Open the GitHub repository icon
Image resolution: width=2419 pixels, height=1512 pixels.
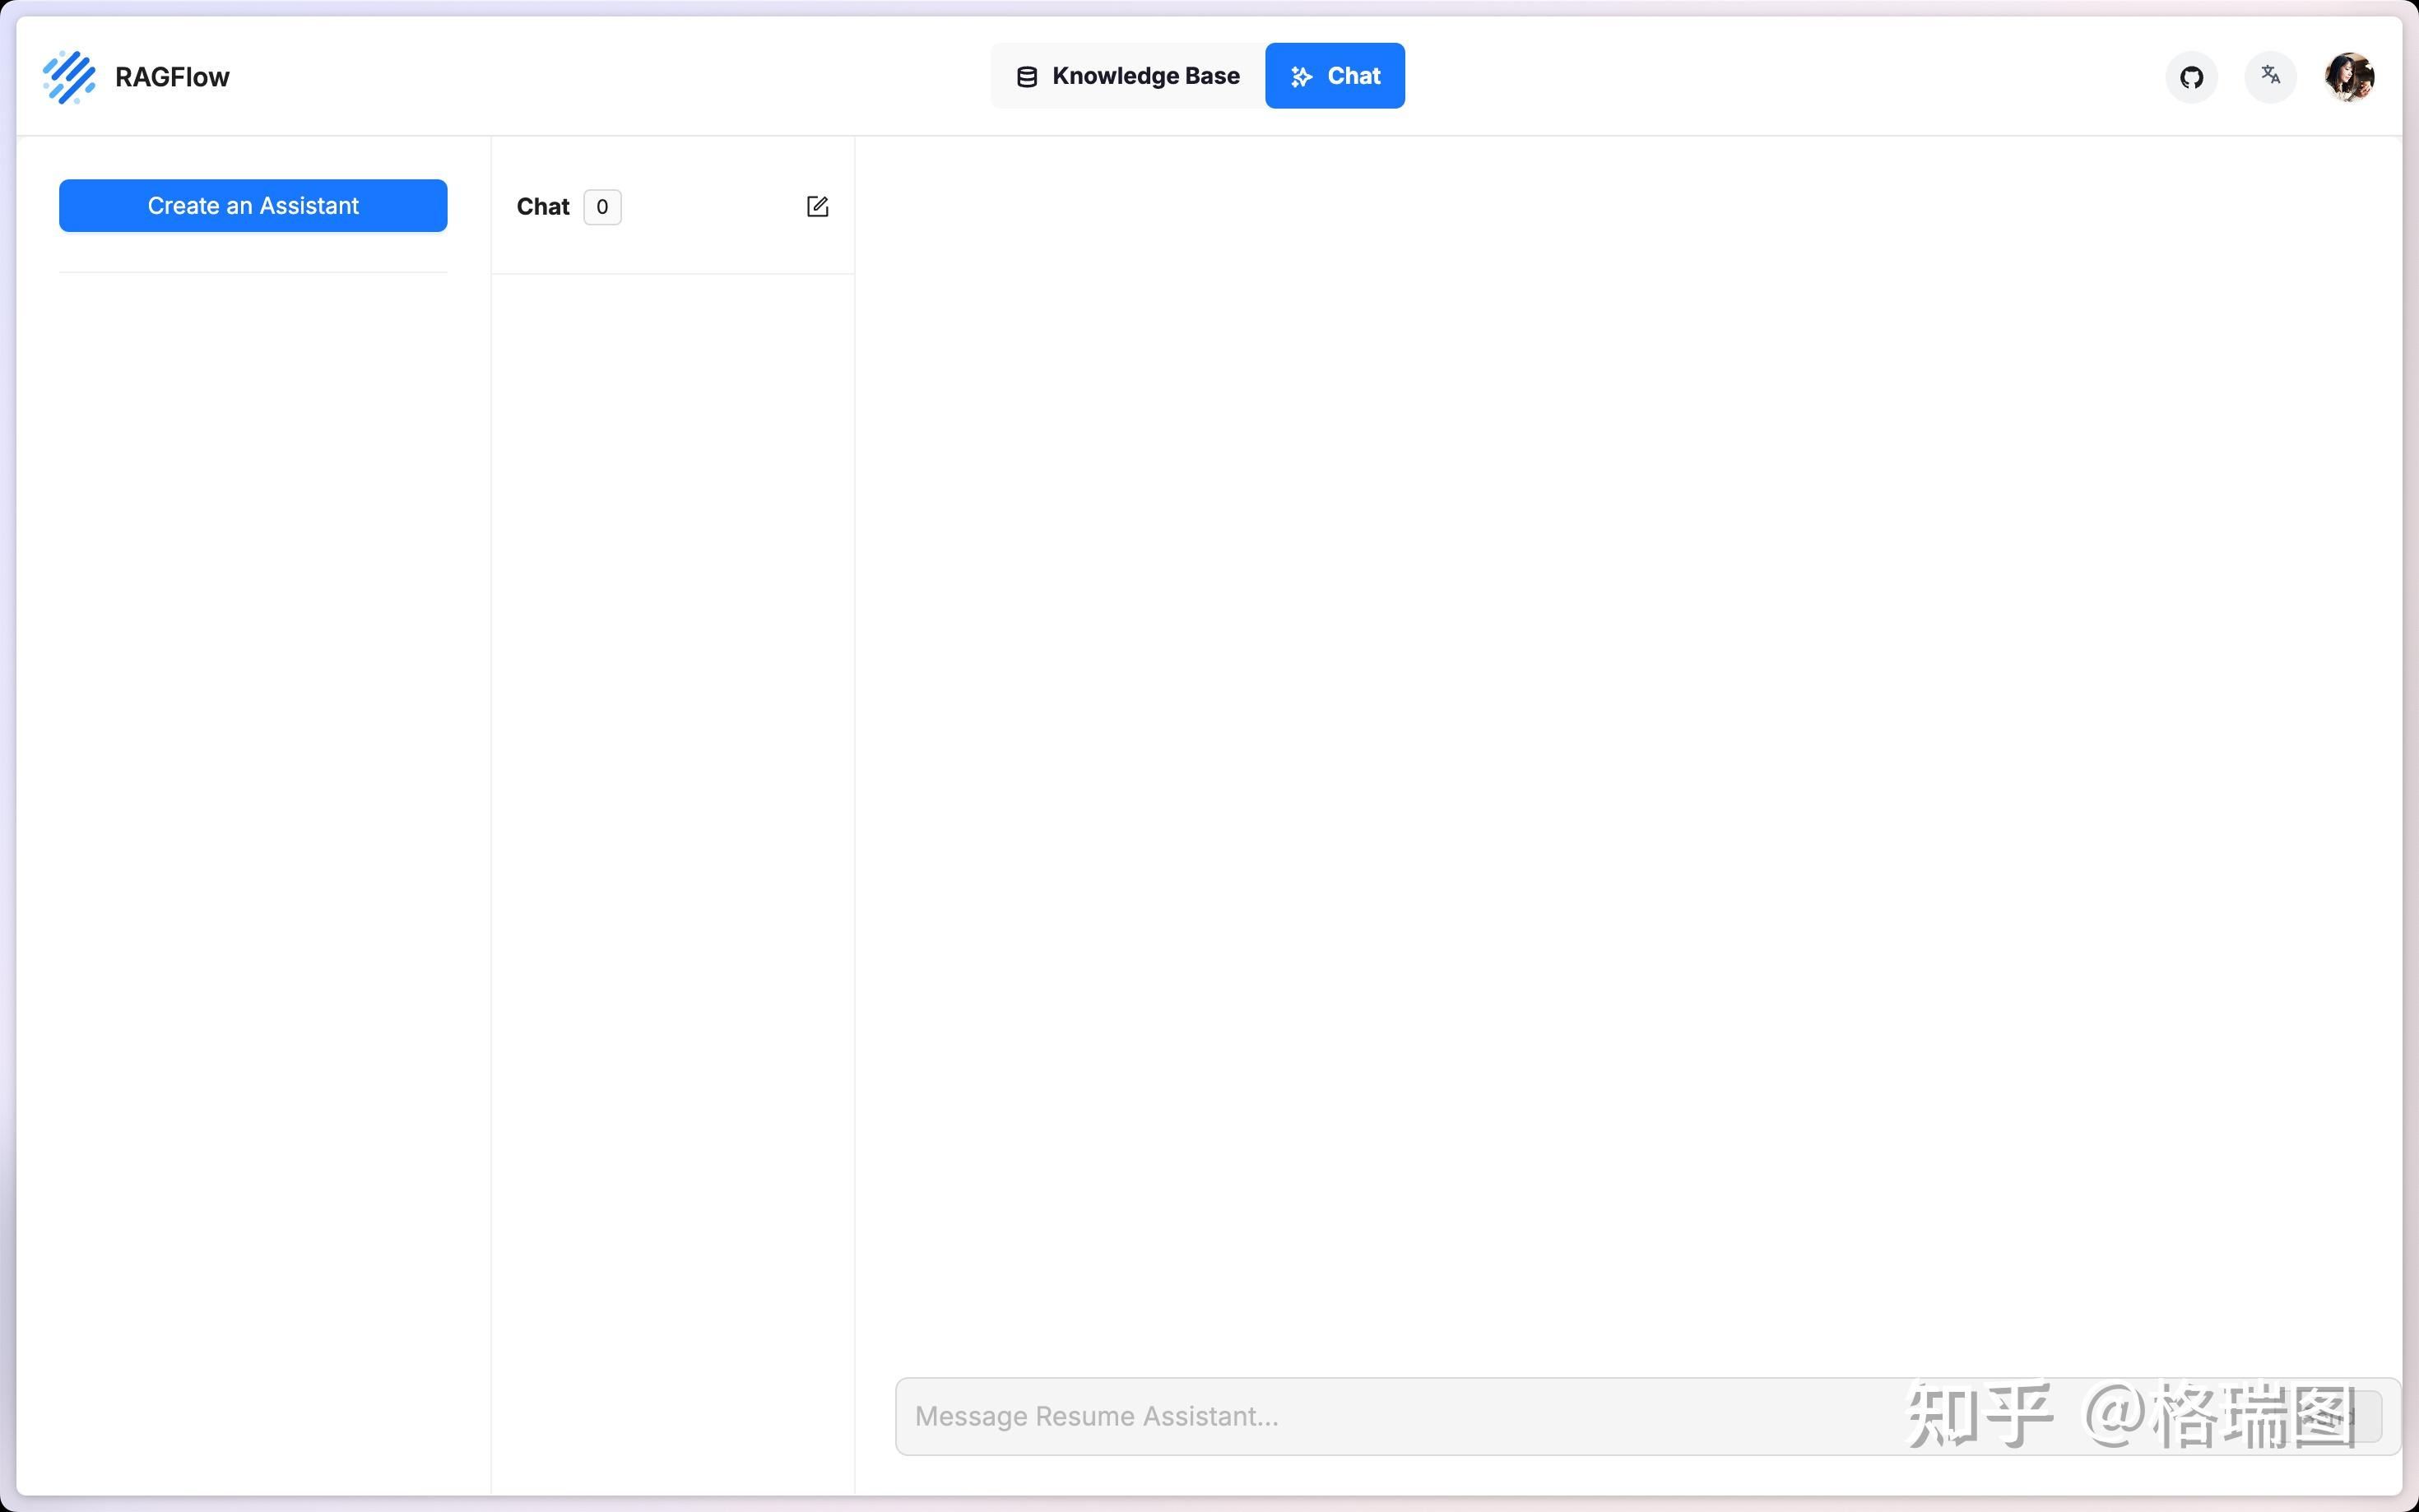pyautogui.click(x=2191, y=77)
